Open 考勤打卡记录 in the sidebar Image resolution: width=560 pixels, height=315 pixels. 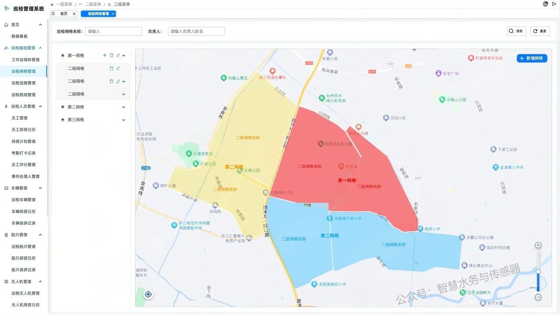point(24,153)
